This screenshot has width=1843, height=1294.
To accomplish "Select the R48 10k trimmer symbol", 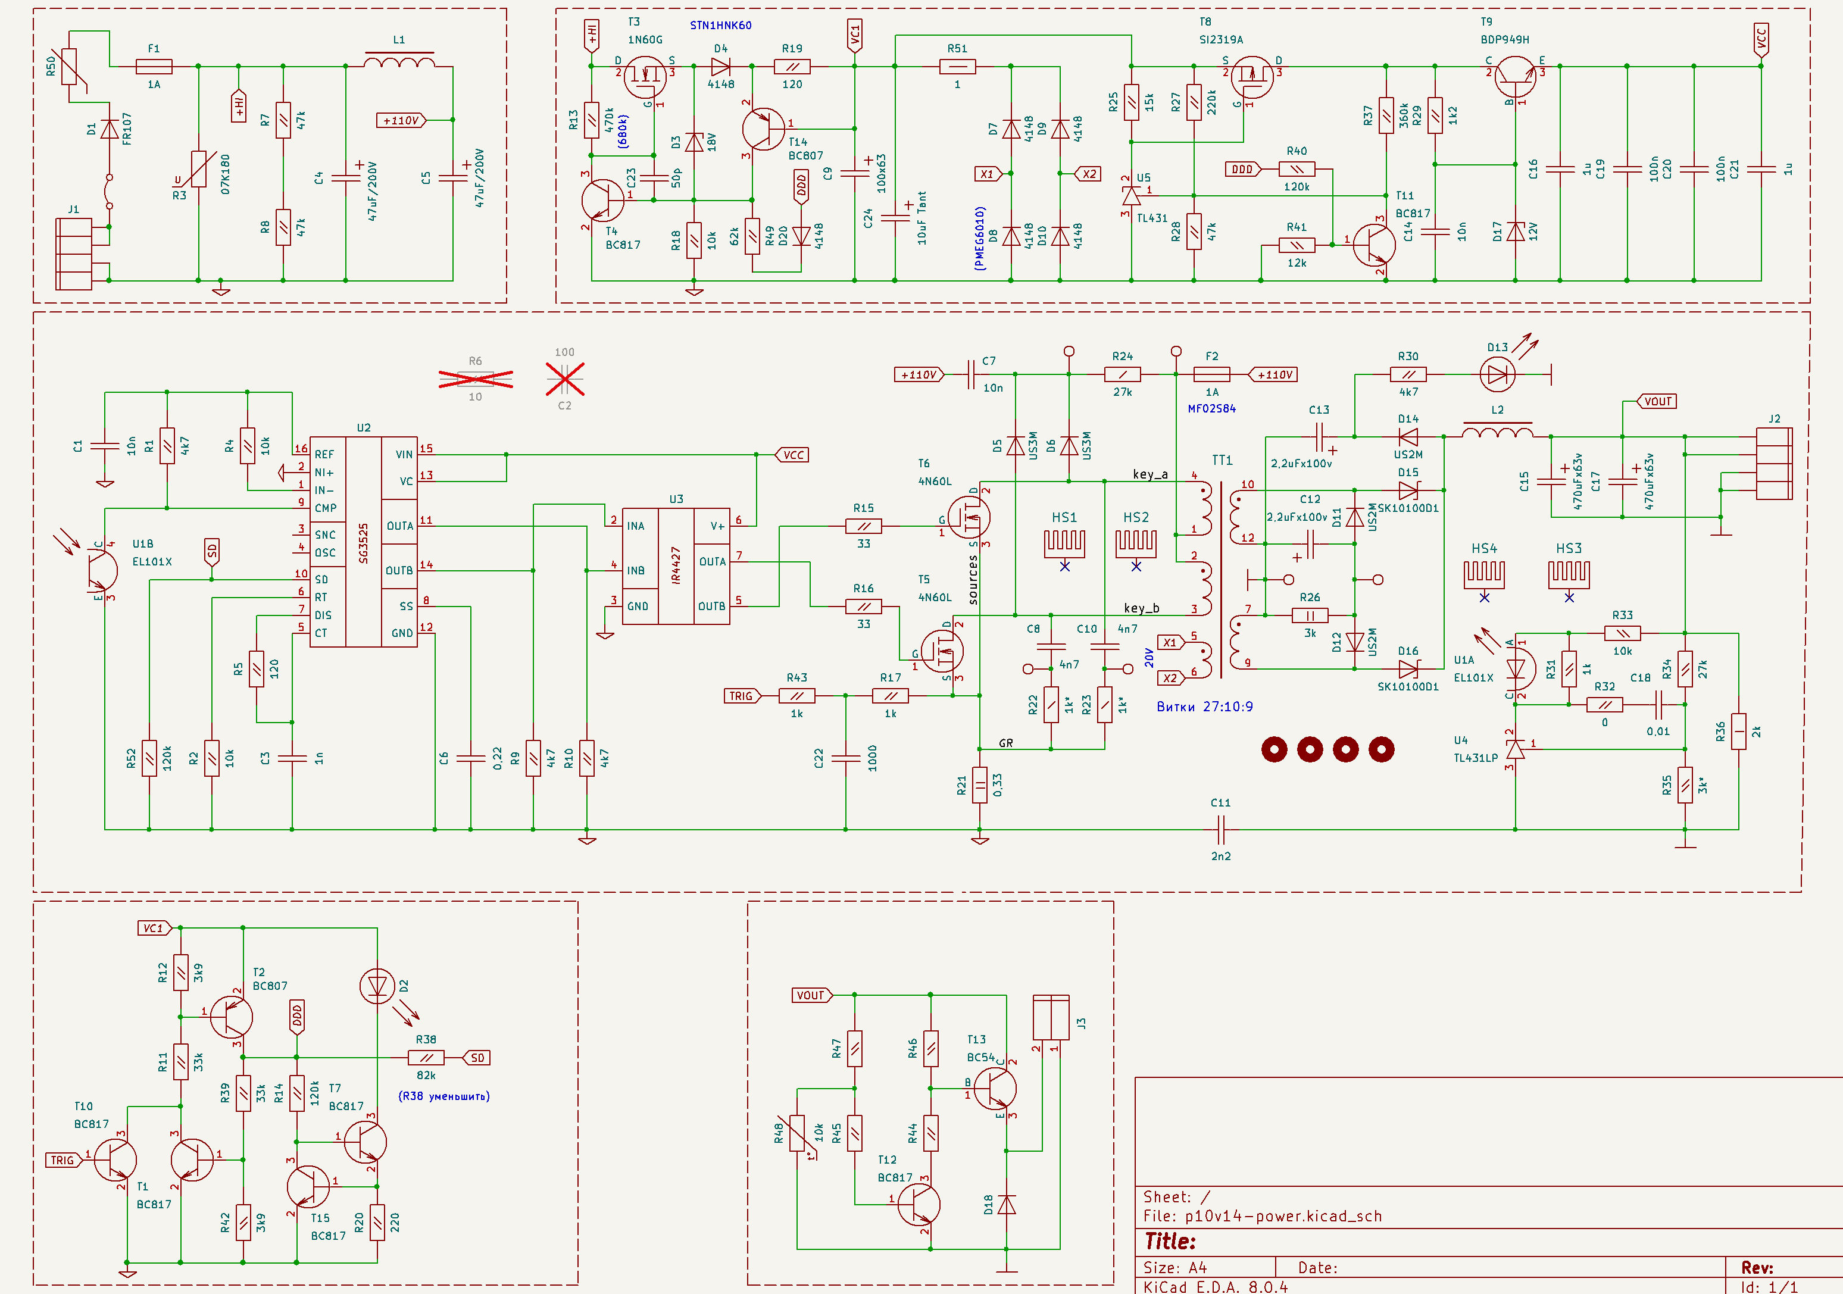I will (797, 1133).
